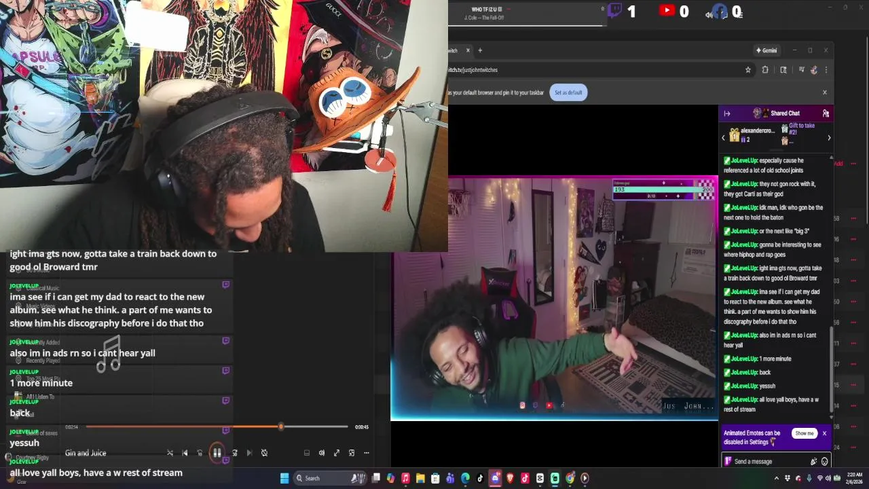Click Show me for animated emotes
This screenshot has width=869, height=489.
point(805,433)
